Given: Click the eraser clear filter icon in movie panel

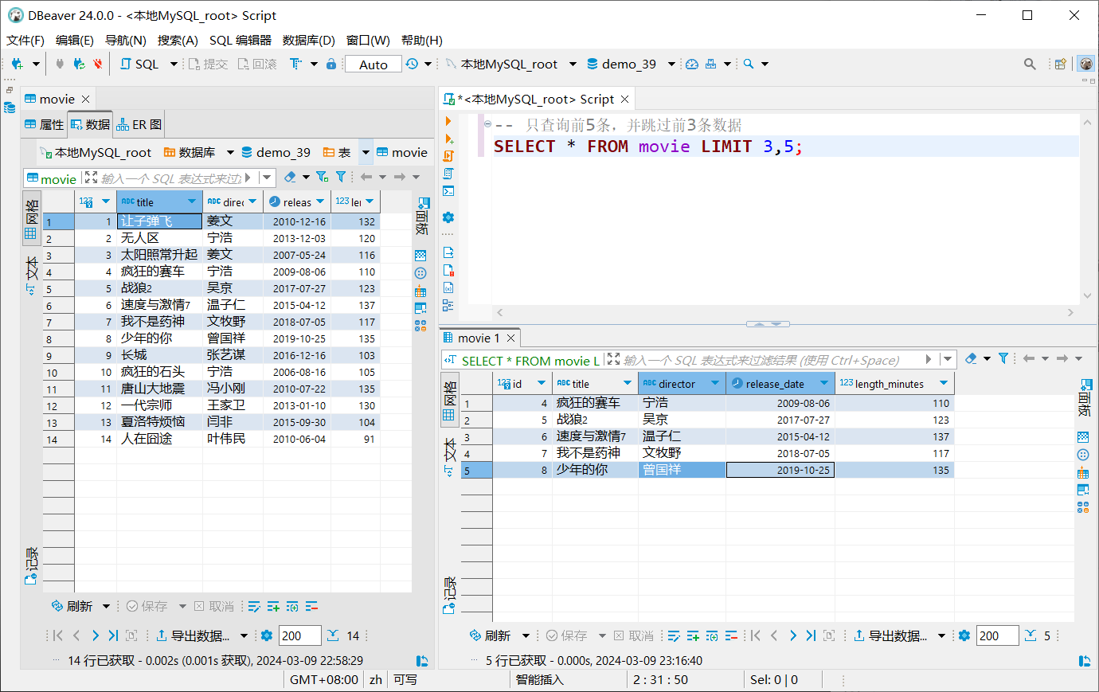Looking at the screenshot, I should tap(290, 177).
